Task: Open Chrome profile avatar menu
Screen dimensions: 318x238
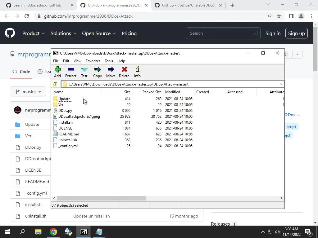Action: click(x=301, y=16)
